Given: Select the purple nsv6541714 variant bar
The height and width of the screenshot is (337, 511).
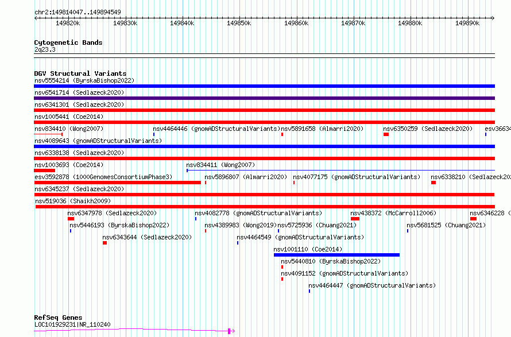Looking at the screenshot, I should (264, 98).
